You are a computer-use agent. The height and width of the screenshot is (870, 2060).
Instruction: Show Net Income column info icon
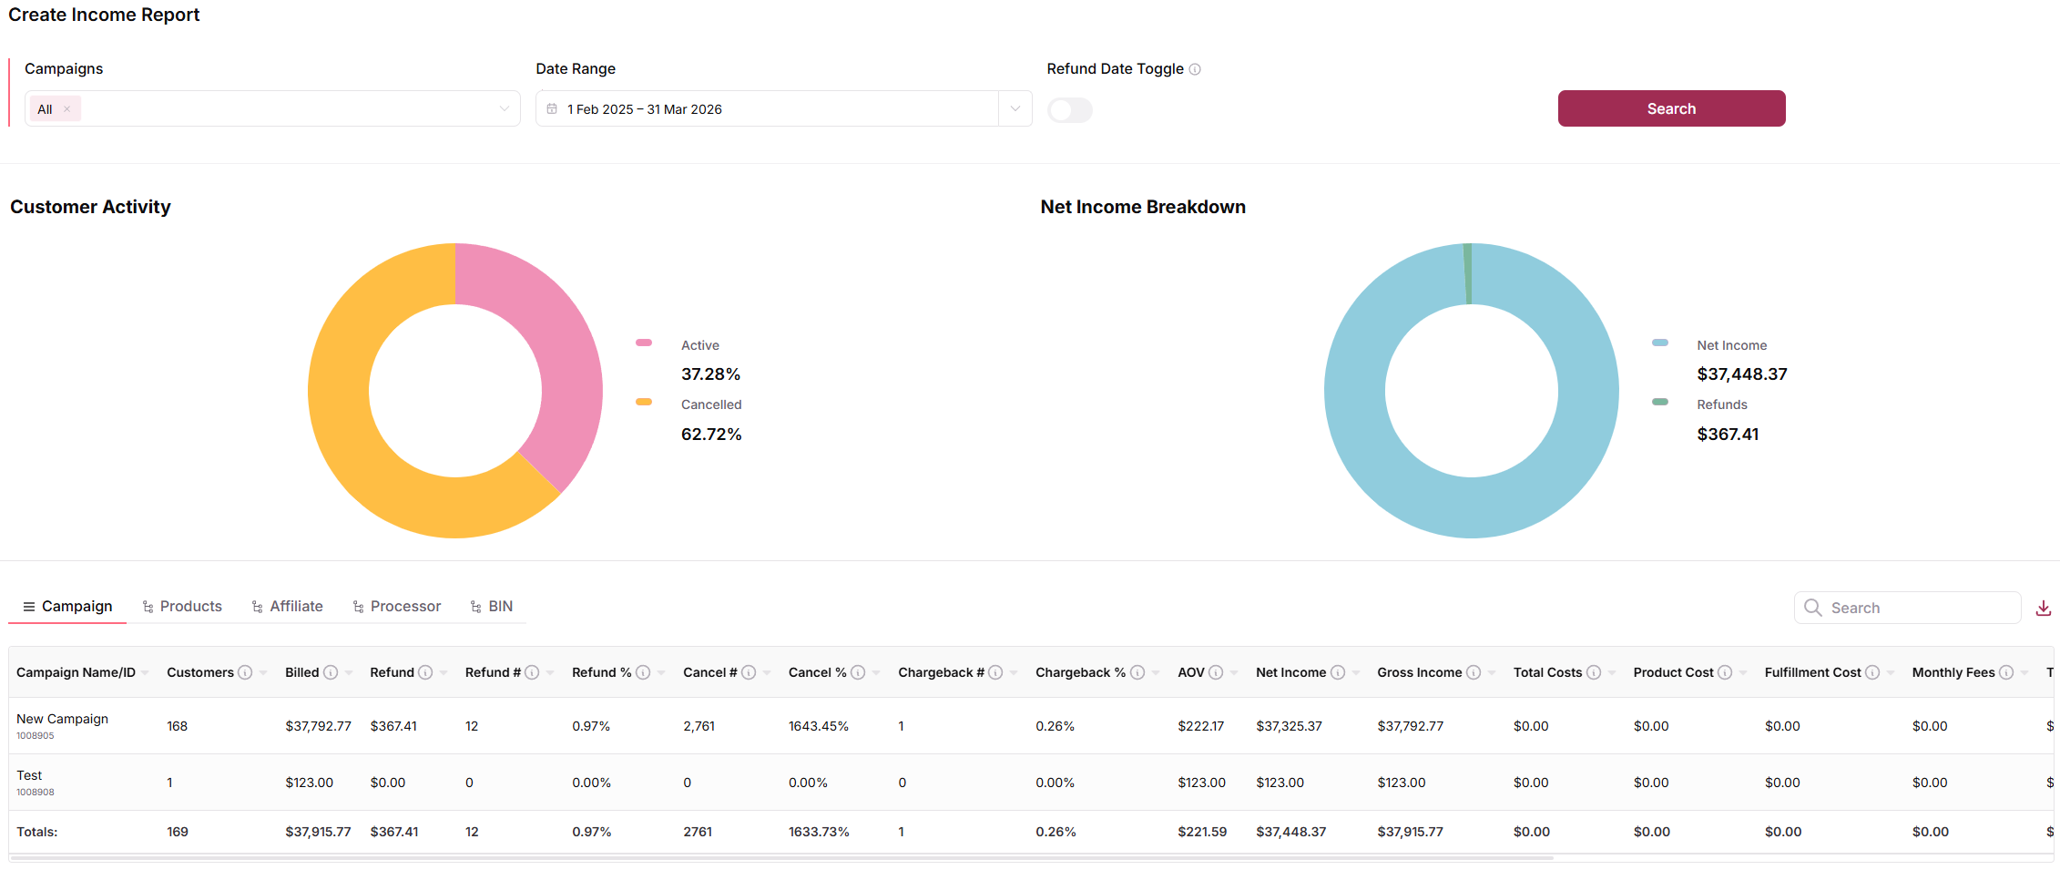click(x=1338, y=672)
